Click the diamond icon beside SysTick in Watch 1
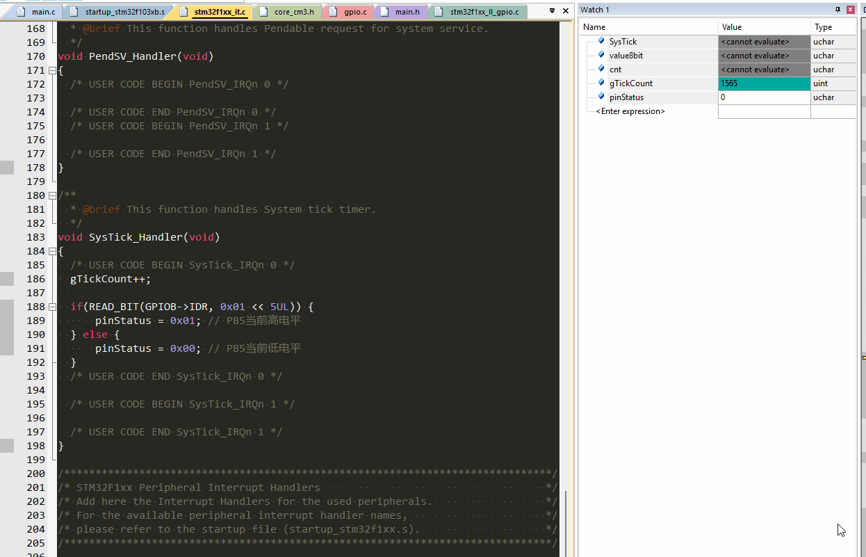 point(599,41)
